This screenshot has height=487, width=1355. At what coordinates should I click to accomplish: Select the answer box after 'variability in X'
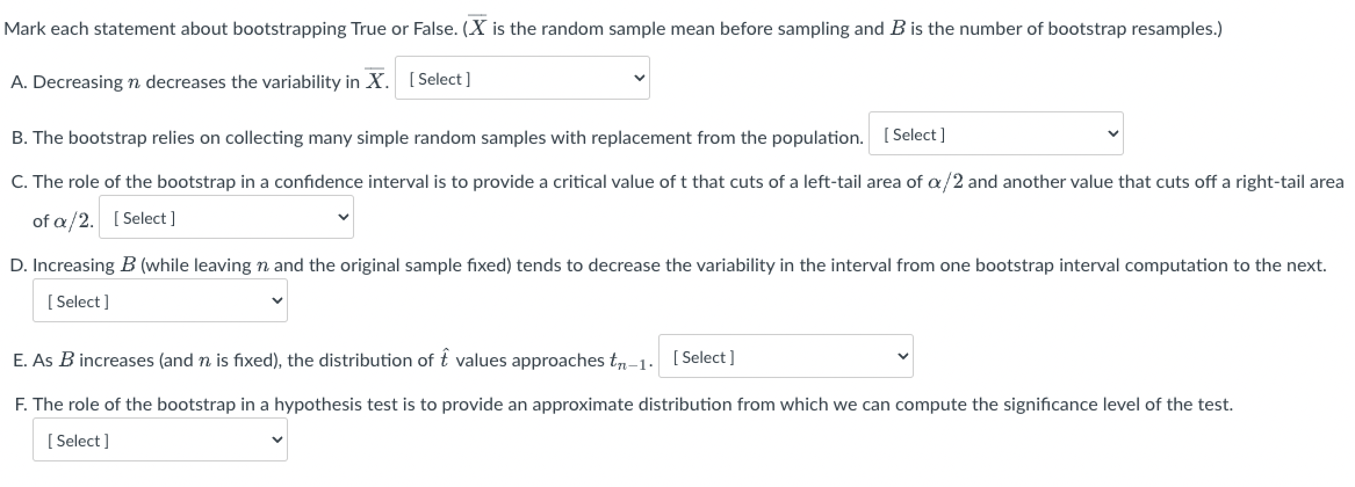pyautogui.click(x=522, y=78)
